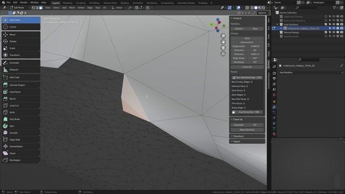Collapse the Auto Solutions collection tree
345x194 pixels.
click(277, 24)
